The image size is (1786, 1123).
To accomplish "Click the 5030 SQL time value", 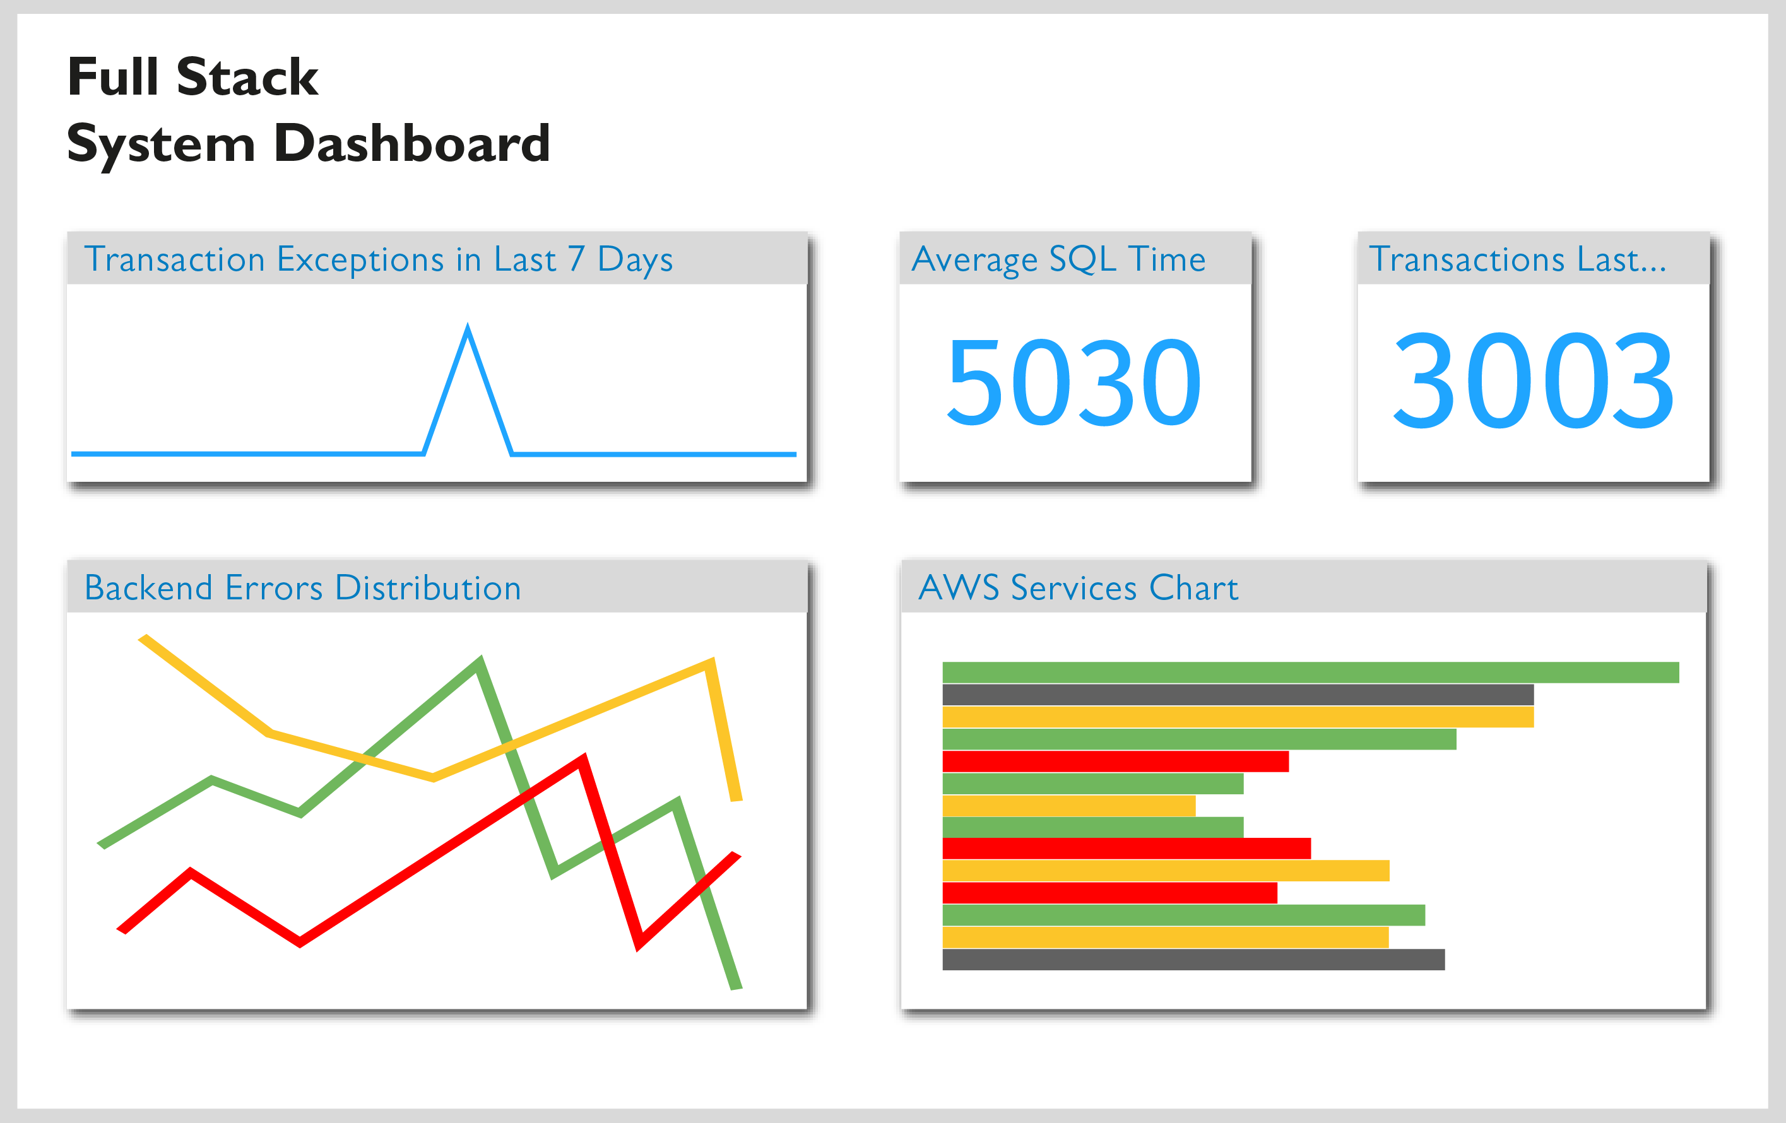I will click(x=1074, y=382).
